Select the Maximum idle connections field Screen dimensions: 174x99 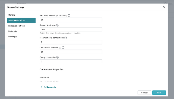pyautogui.click(x=71, y=42)
